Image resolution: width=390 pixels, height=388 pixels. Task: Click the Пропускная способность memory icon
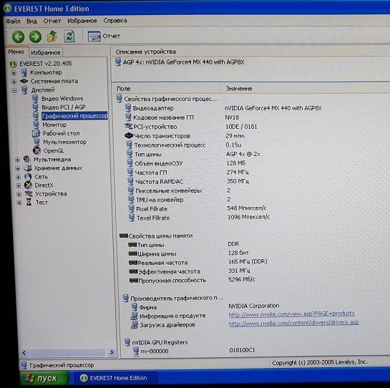pyautogui.click(x=134, y=281)
